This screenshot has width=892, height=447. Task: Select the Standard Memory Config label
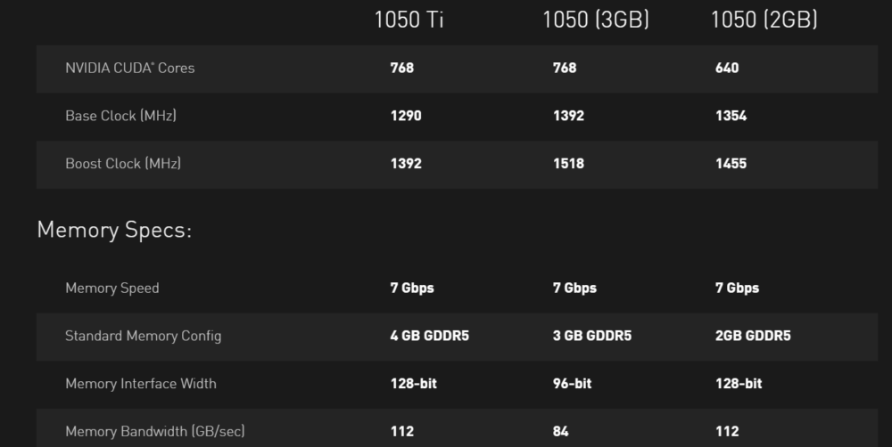coord(143,336)
